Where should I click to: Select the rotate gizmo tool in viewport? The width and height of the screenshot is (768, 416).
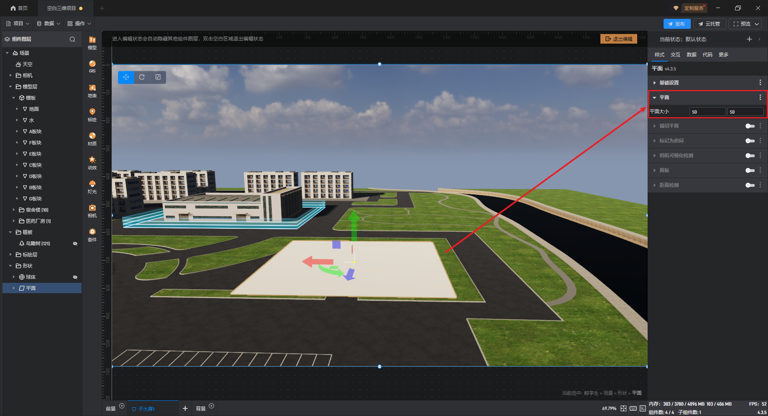142,77
